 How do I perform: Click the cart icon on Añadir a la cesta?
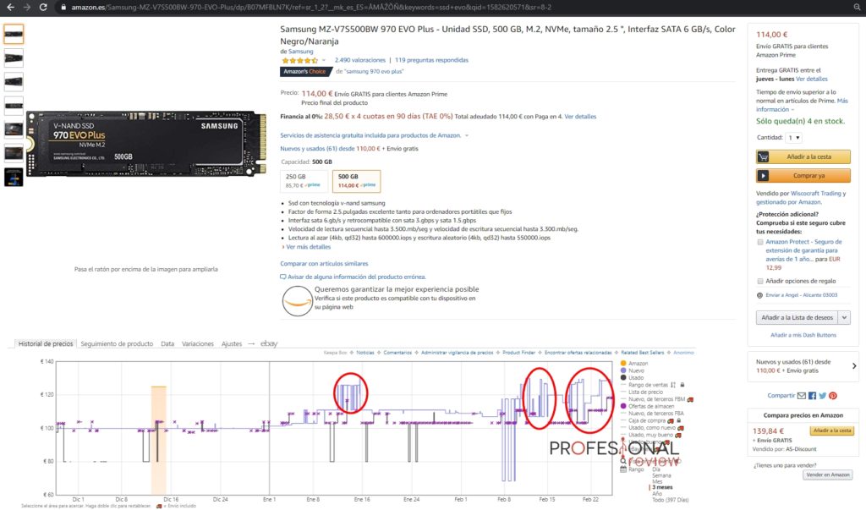click(764, 157)
